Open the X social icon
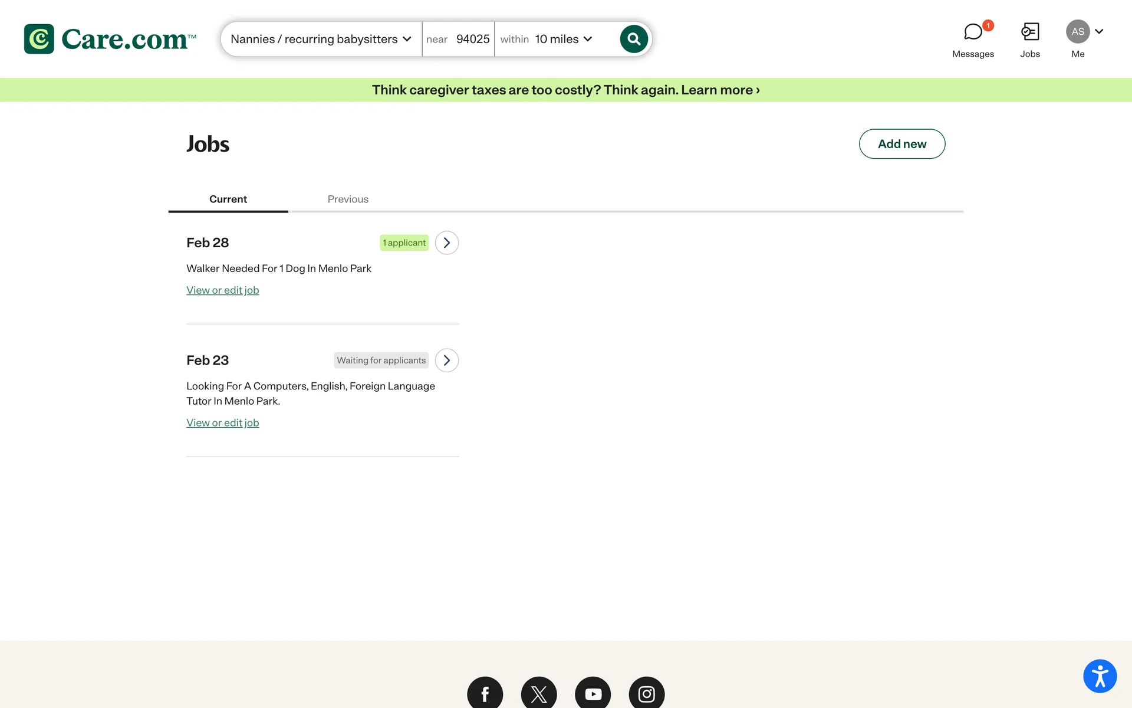The width and height of the screenshot is (1132, 708). tap(538, 694)
